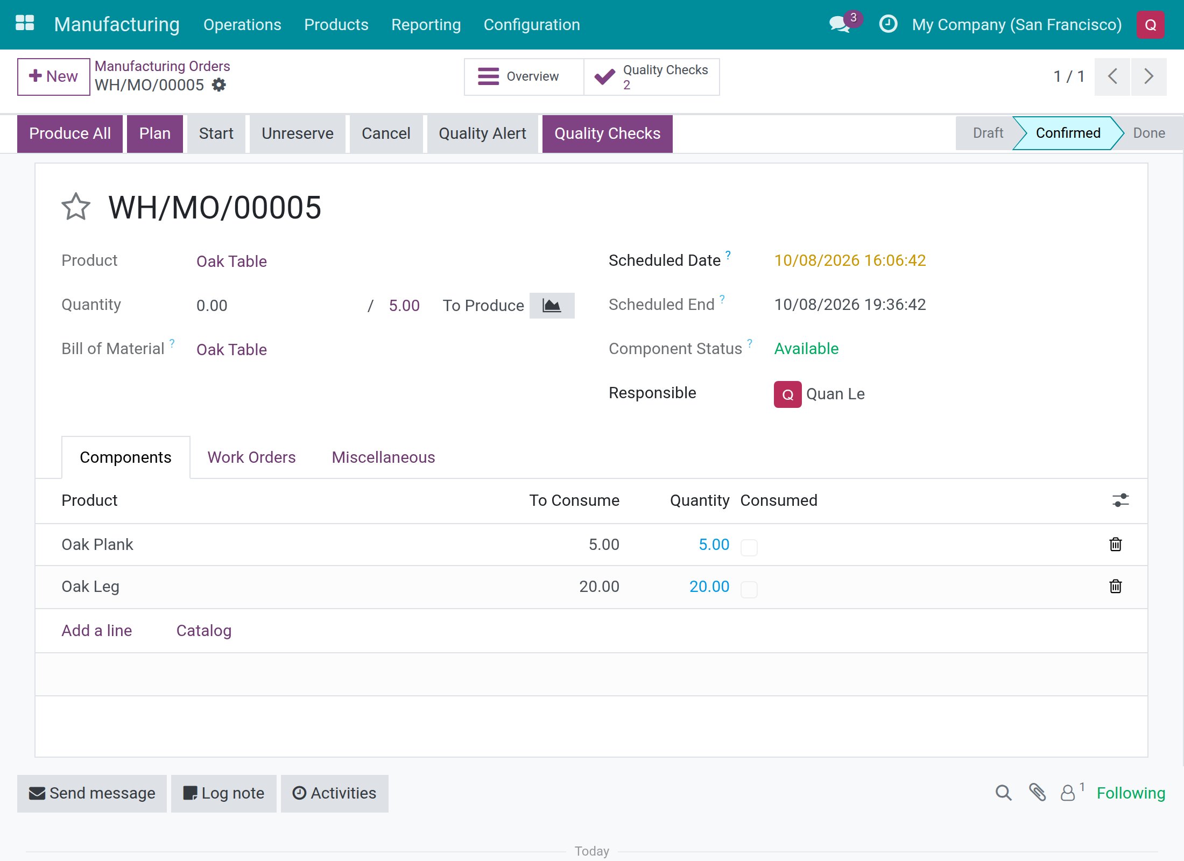Screen dimensions: 1184x861
Task: Click the Add a line link
Action: point(97,631)
